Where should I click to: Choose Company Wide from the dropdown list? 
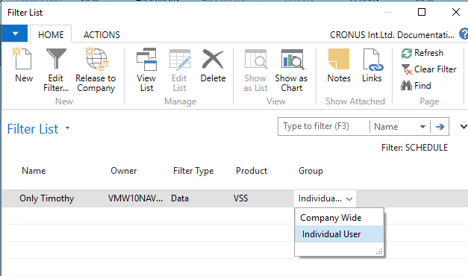coord(339,218)
